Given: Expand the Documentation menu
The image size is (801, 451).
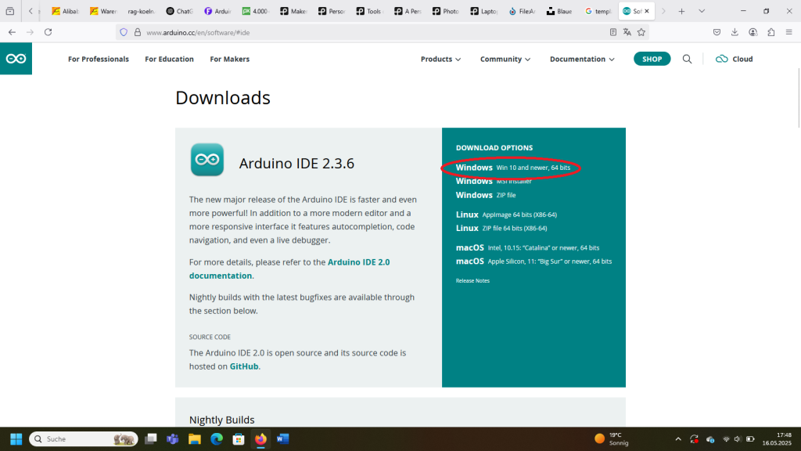Looking at the screenshot, I should click(x=582, y=60).
